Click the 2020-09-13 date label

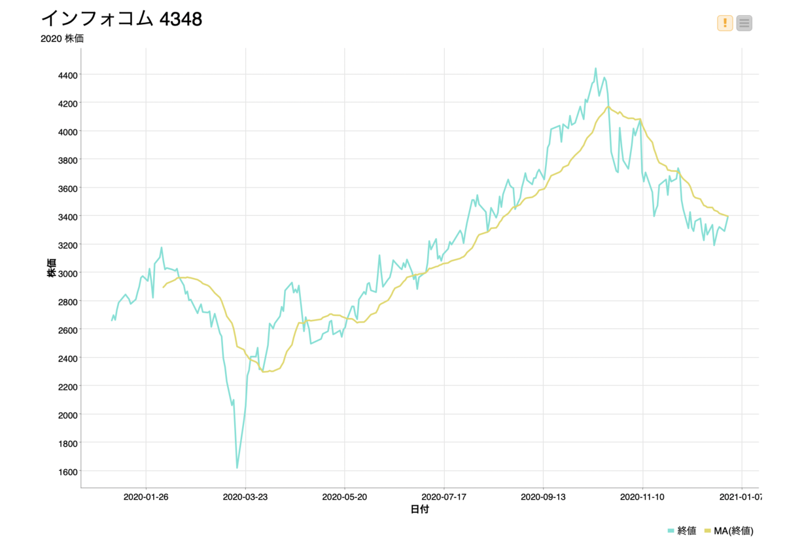[543, 497]
